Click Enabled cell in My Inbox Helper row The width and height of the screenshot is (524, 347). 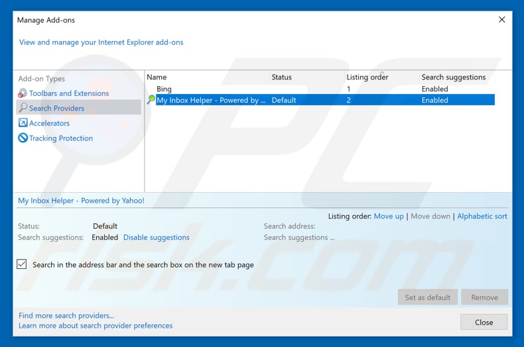pos(434,100)
